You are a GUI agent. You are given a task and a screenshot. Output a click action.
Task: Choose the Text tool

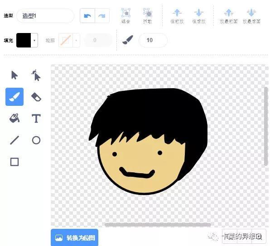[36, 118]
